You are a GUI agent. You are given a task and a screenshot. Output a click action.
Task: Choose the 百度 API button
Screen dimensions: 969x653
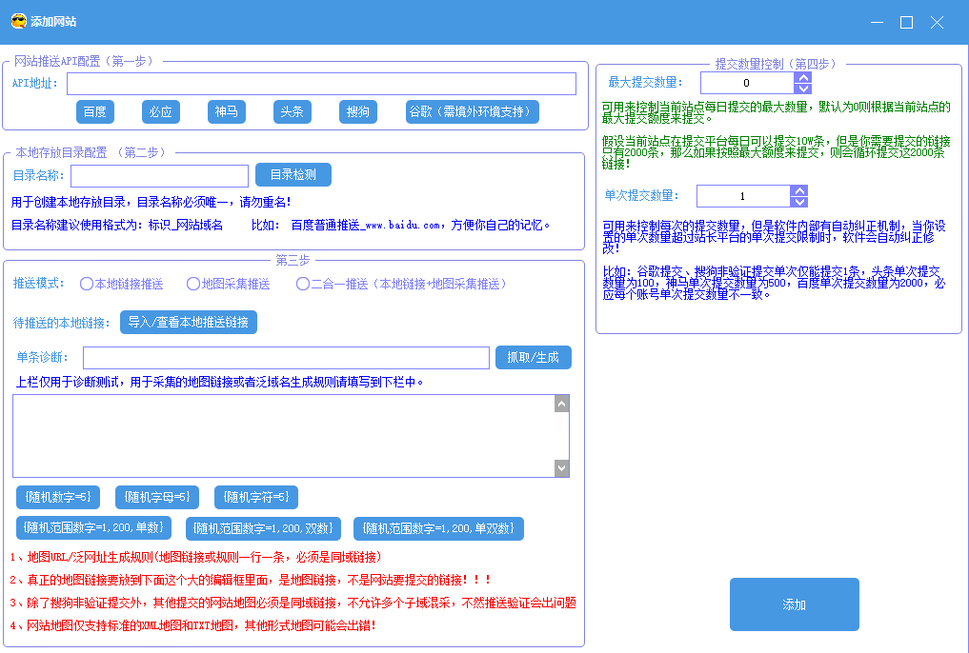coord(95,111)
